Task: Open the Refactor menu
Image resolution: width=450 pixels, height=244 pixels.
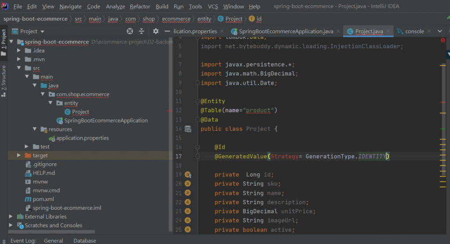Action: pos(140,7)
